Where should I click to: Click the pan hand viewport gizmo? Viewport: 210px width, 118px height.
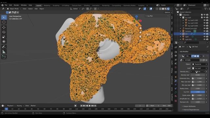point(140,32)
